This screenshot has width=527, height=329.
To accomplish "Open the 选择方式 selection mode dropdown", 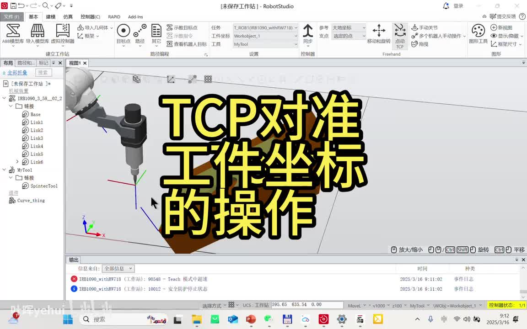I will coord(215,306).
